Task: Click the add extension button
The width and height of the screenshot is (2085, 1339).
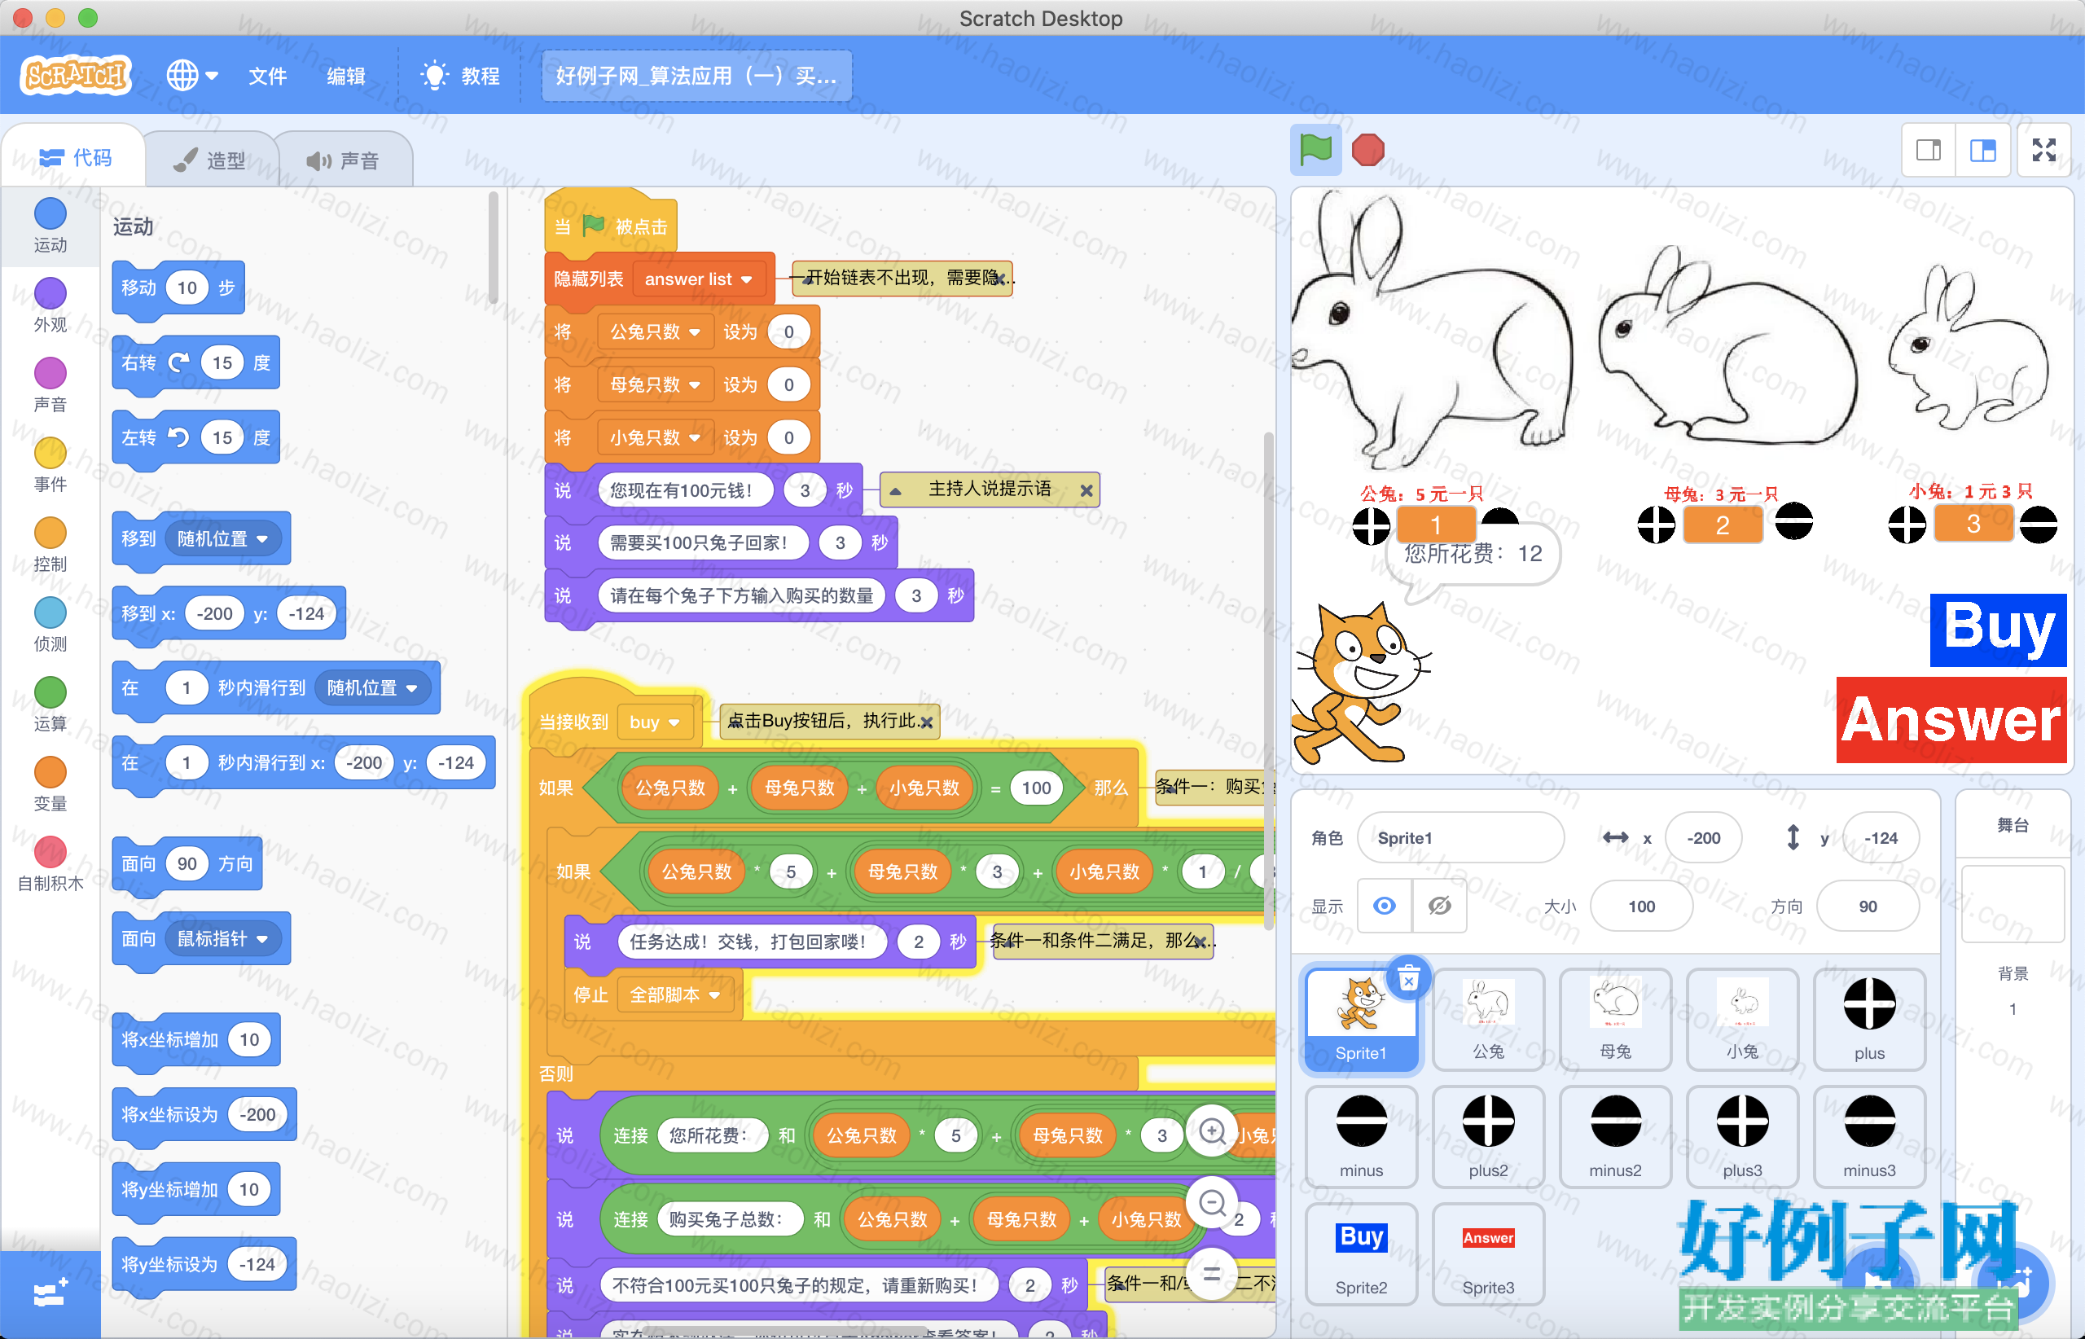Action: (x=50, y=1295)
